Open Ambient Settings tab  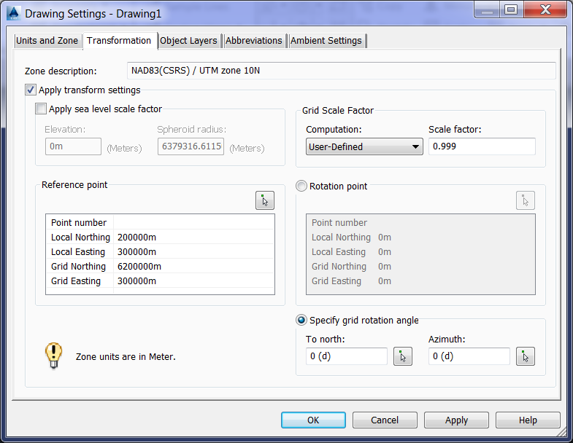tap(326, 41)
